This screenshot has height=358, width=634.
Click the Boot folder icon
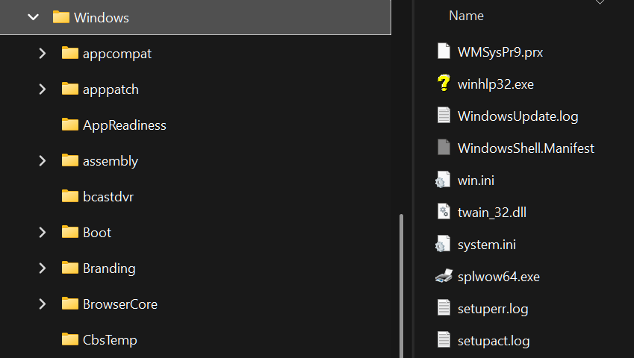pos(70,232)
